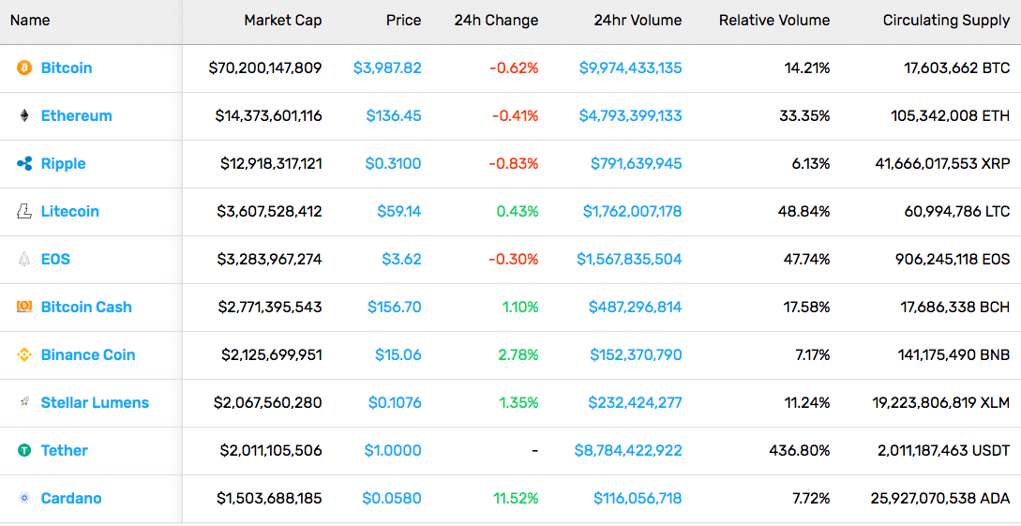1021x526 pixels.
Task: Click the Ethereum diamond logo icon
Action: pos(24,116)
